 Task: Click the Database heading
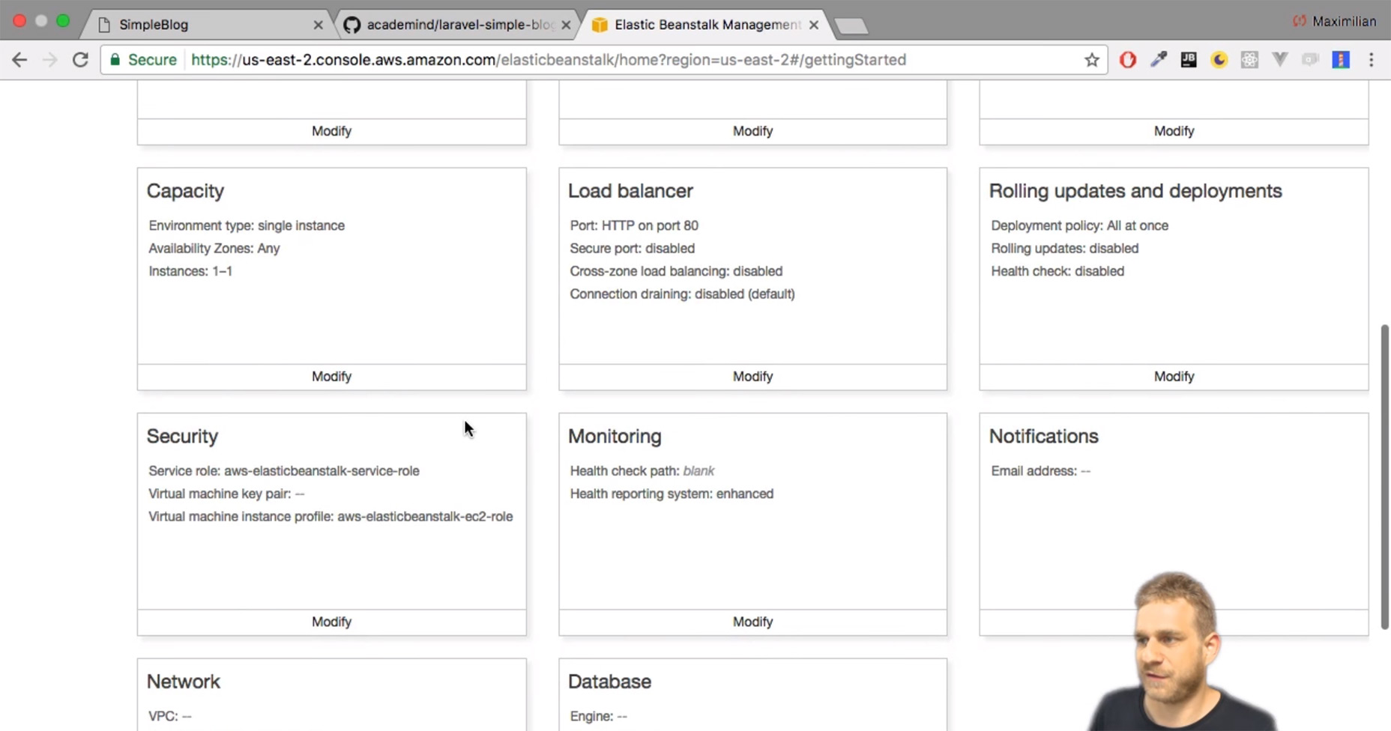609,682
